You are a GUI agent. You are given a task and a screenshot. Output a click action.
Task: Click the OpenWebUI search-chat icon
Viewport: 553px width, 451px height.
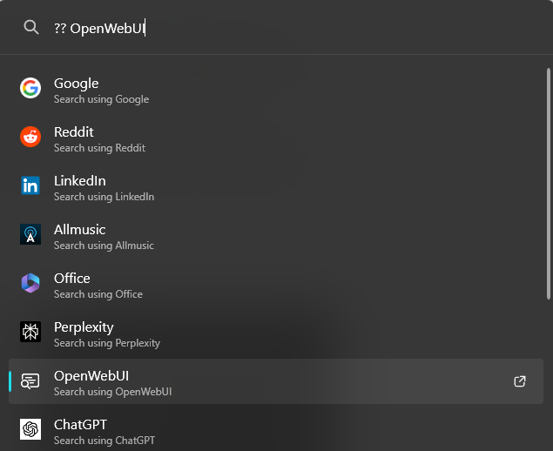pyautogui.click(x=30, y=380)
